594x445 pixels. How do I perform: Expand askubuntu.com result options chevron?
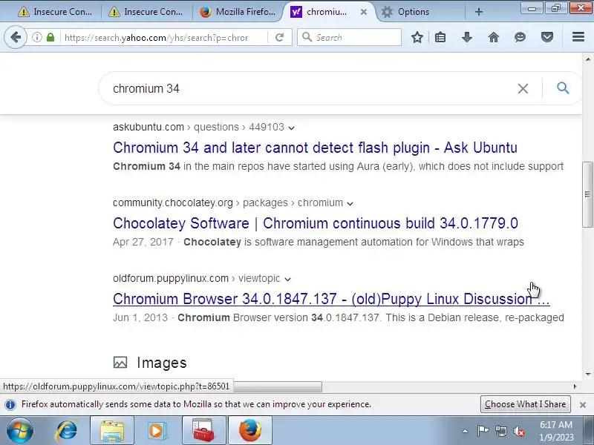pos(291,128)
